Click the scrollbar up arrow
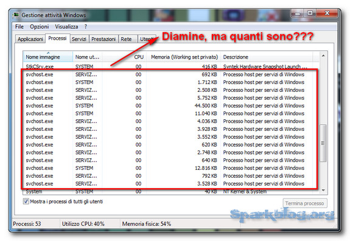Viewport: 350px width, 241px height. click(323, 55)
